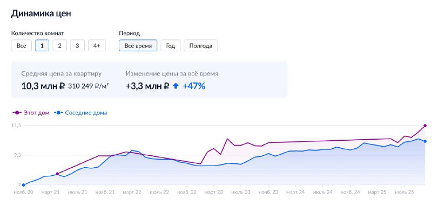Click the 'Период' label
Image resolution: width=432 pixels, height=206 pixels.
click(x=130, y=33)
